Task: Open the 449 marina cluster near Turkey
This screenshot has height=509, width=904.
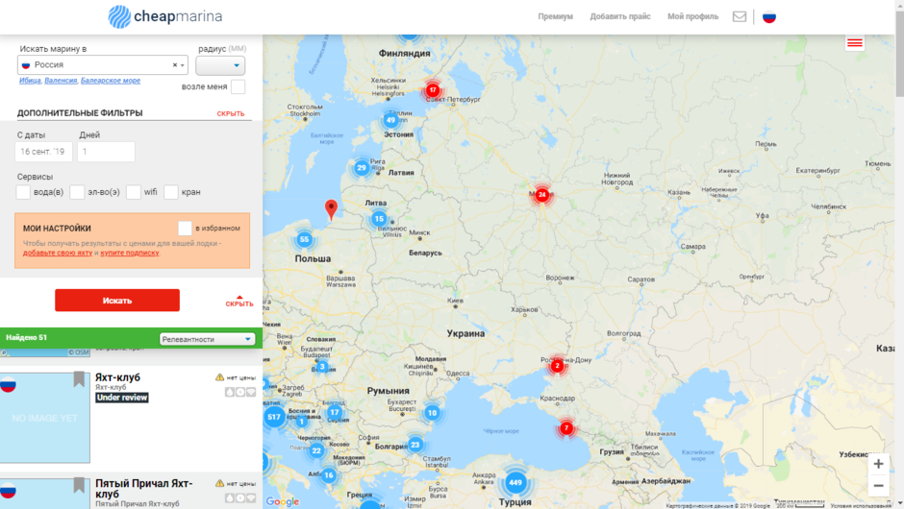Action: tap(515, 482)
